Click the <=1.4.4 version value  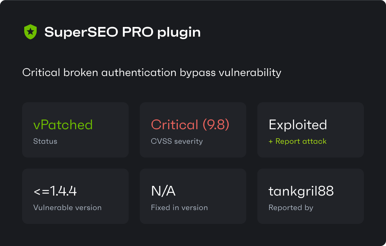55,191
